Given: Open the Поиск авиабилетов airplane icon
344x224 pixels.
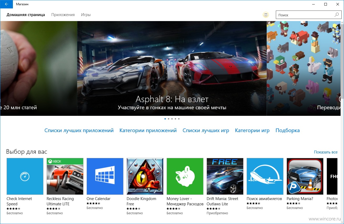Looking at the screenshot, I should coord(265,176).
